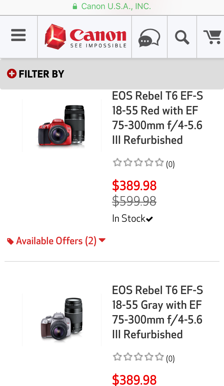This screenshot has height=386, width=224.
Task: Open the search magnifier
Action: click(182, 37)
